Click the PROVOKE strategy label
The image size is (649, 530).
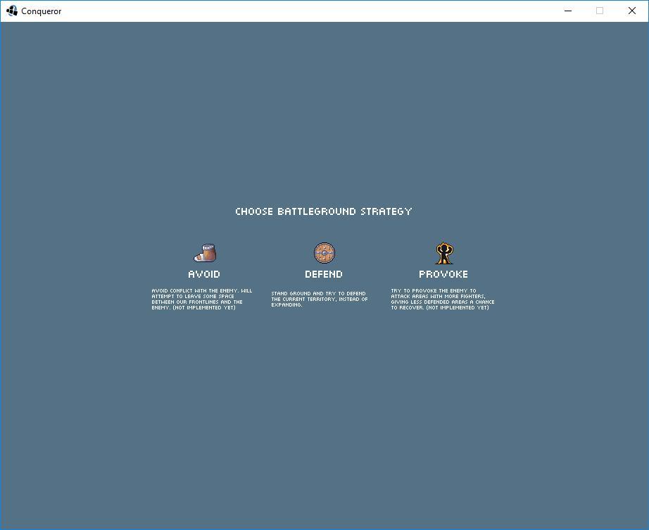443,274
